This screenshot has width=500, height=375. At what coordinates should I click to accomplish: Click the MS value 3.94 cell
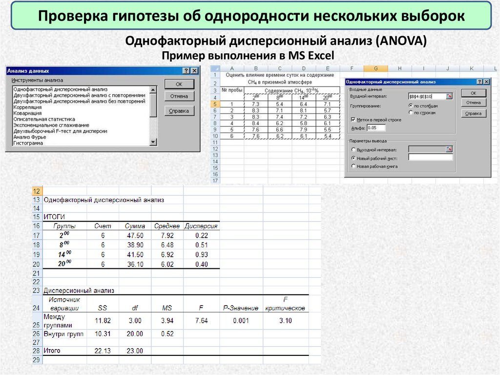tap(167, 320)
